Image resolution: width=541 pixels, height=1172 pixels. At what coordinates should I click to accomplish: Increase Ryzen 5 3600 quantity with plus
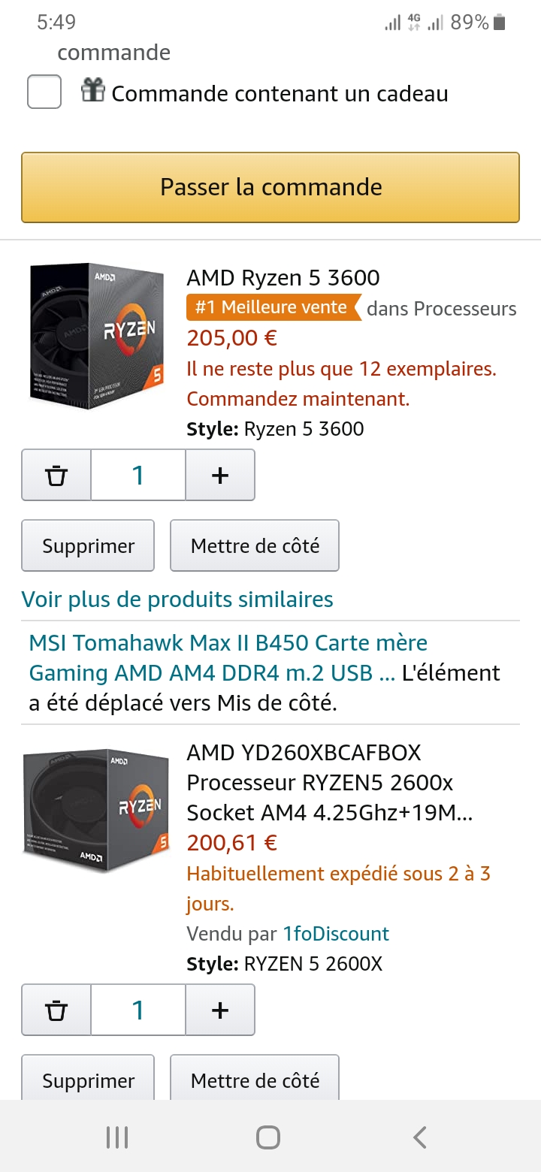(220, 475)
